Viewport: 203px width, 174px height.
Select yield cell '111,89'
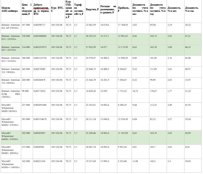pyautogui.click(x=158, y=72)
